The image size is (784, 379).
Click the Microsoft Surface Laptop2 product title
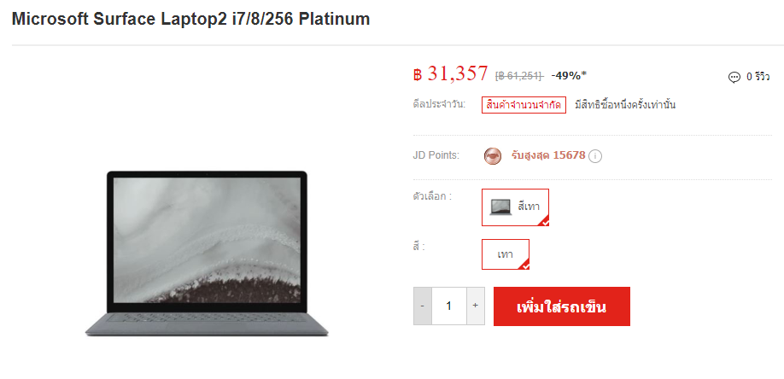coord(190,19)
